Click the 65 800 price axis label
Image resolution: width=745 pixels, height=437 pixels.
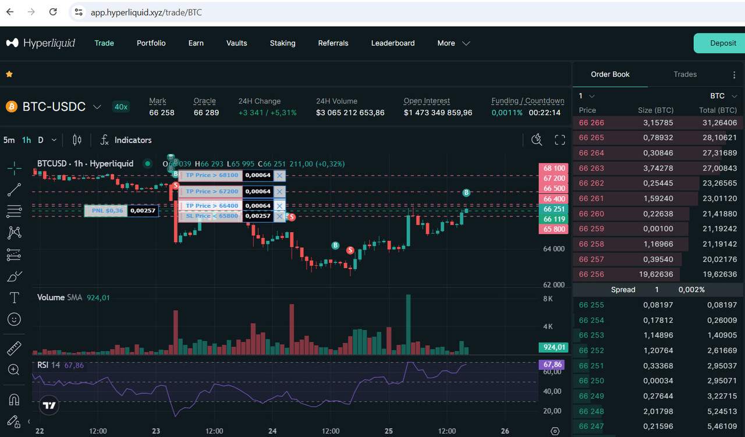point(554,229)
